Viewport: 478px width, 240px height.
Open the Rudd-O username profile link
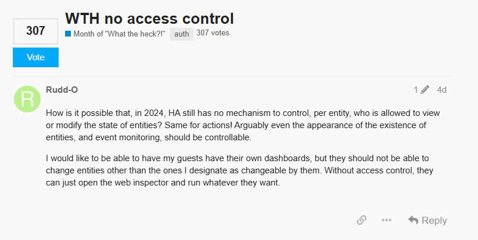point(62,90)
